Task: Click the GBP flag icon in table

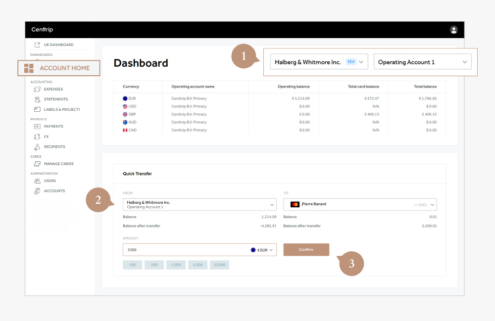Action: click(125, 114)
